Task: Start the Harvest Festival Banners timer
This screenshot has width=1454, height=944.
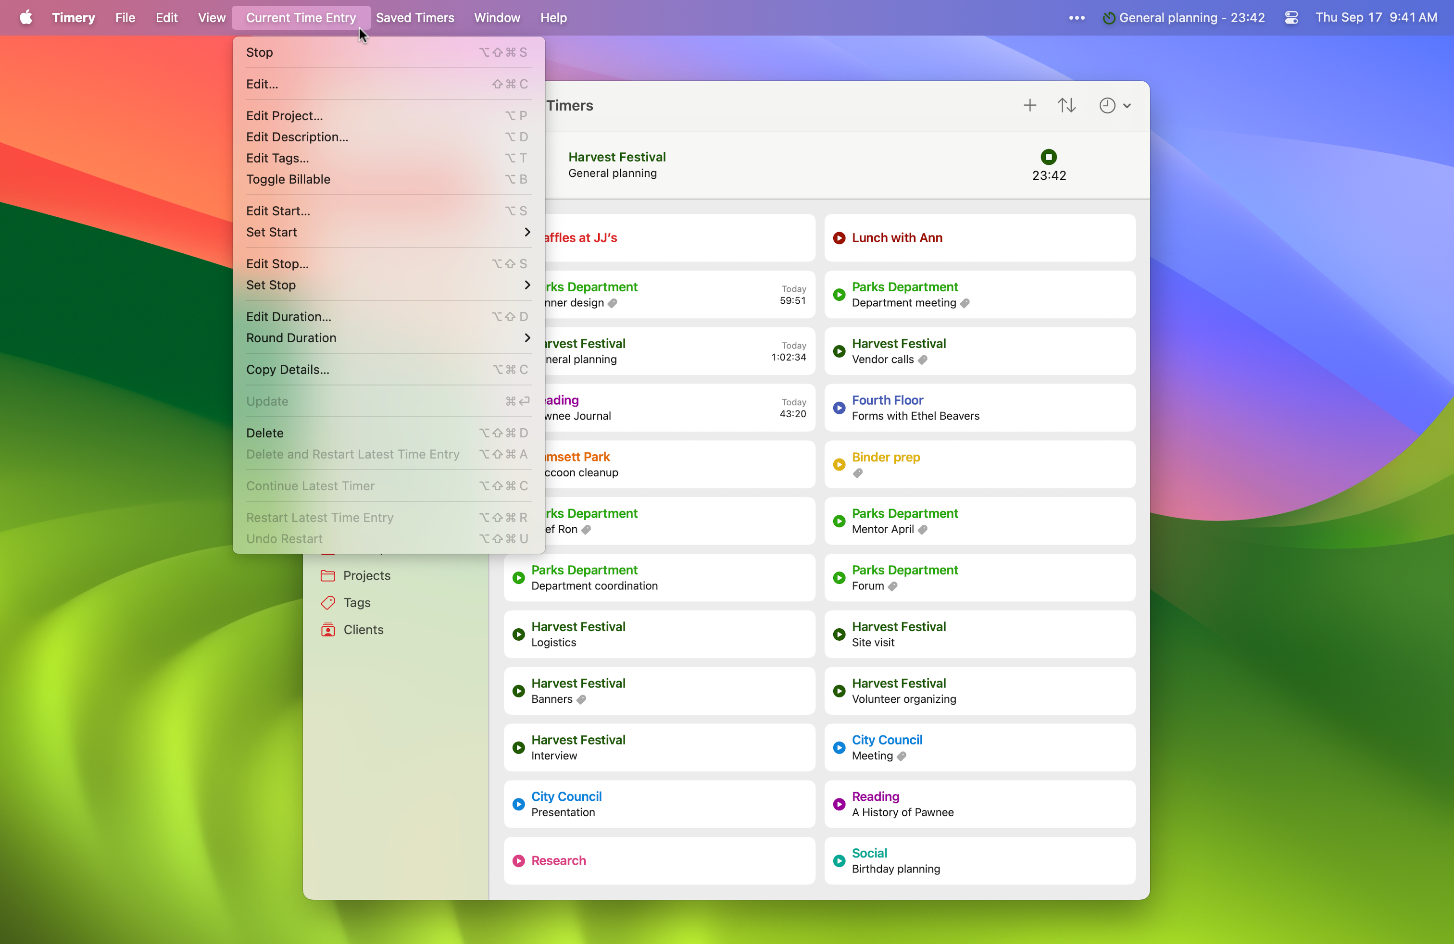Action: [x=519, y=691]
